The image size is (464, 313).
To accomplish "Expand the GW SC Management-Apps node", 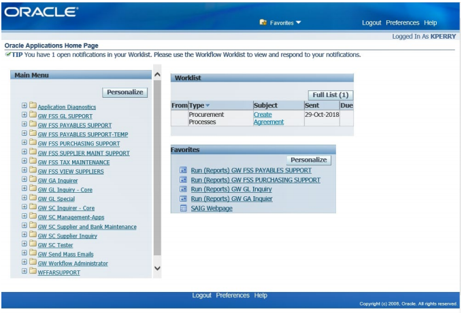I will 24,216.
